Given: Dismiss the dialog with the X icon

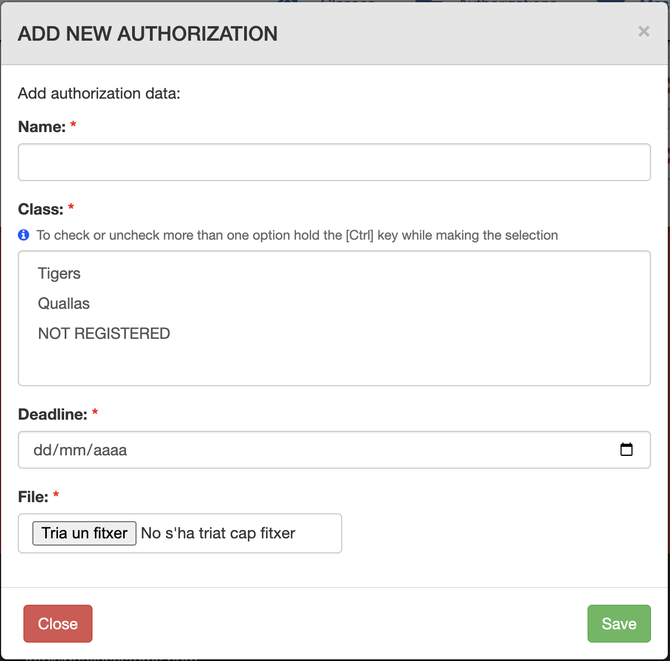Looking at the screenshot, I should [644, 32].
